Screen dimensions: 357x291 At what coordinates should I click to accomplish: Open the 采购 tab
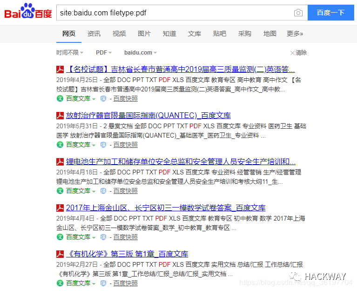point(244,34)
